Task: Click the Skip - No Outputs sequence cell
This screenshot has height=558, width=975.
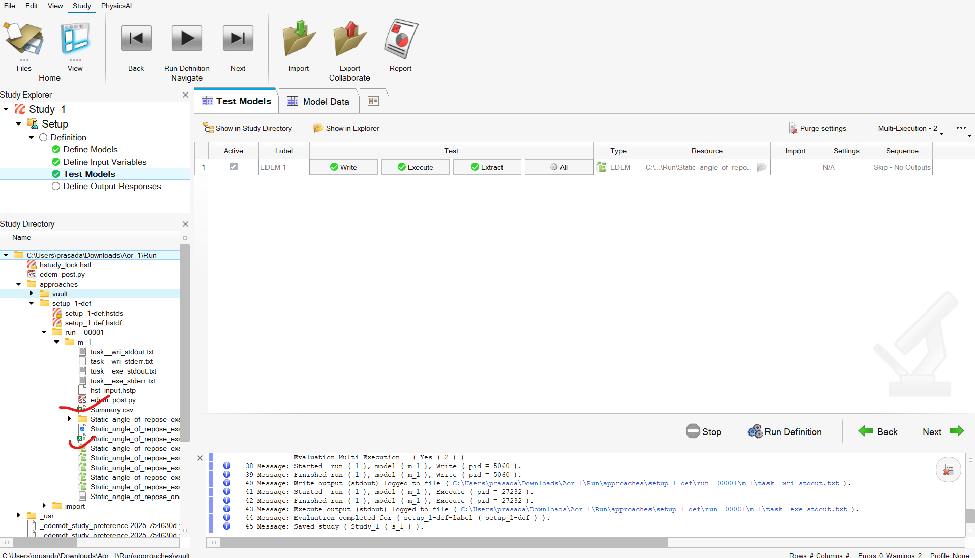Action: [902, 167]
